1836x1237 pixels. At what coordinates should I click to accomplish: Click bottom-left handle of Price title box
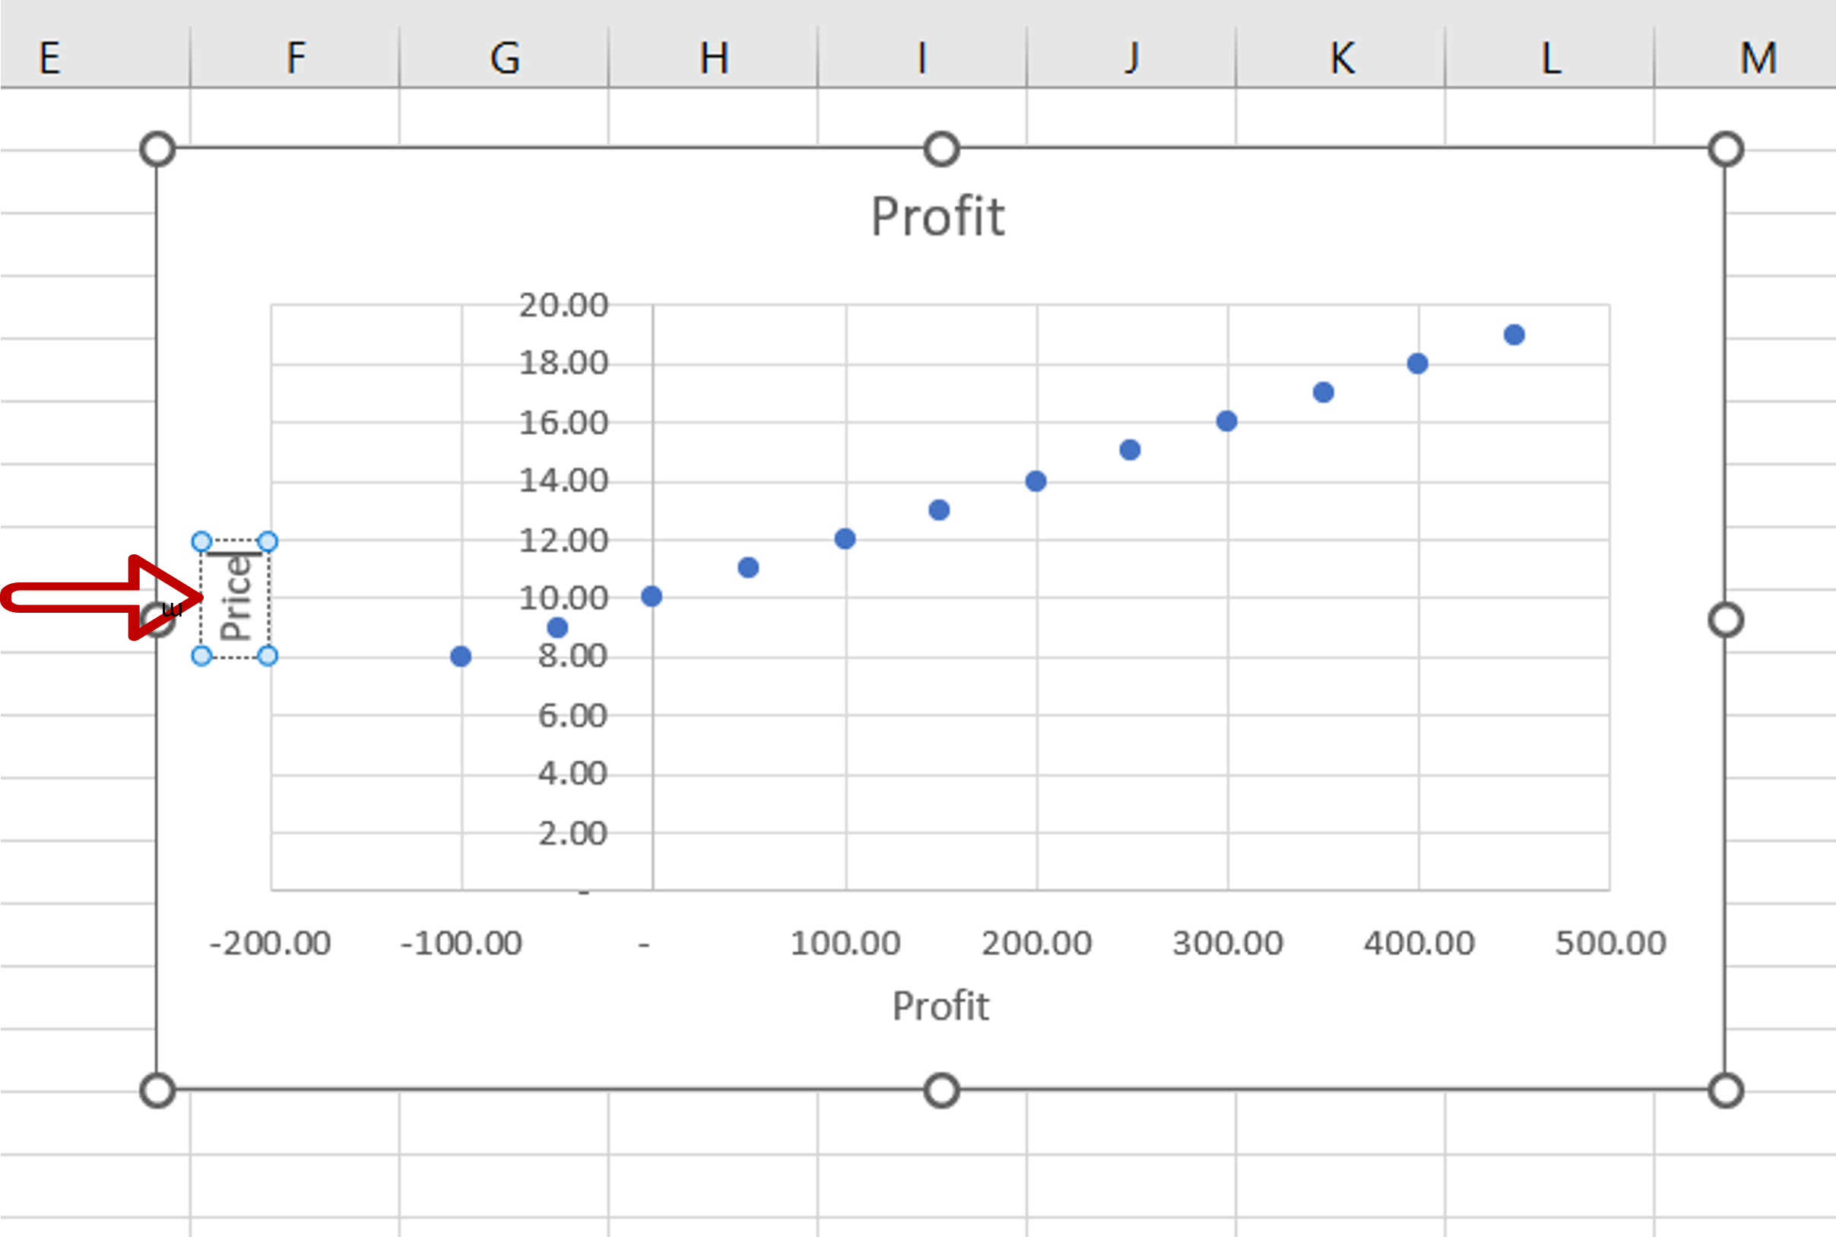(x=202, y=655)
